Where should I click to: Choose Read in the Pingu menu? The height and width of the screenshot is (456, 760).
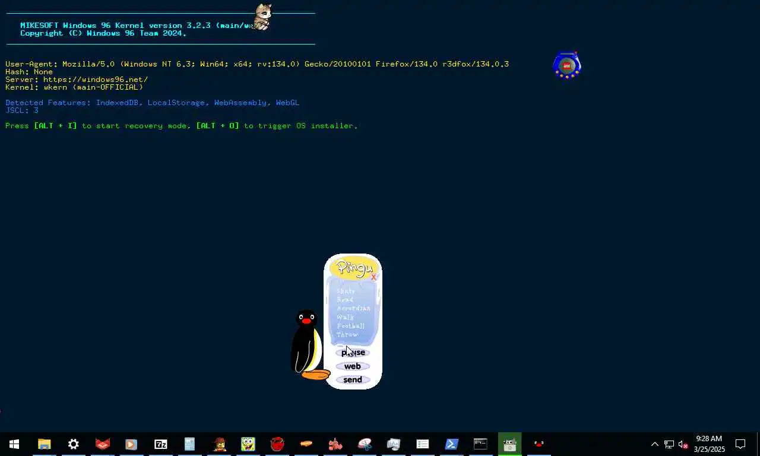[x=344, y=300]
